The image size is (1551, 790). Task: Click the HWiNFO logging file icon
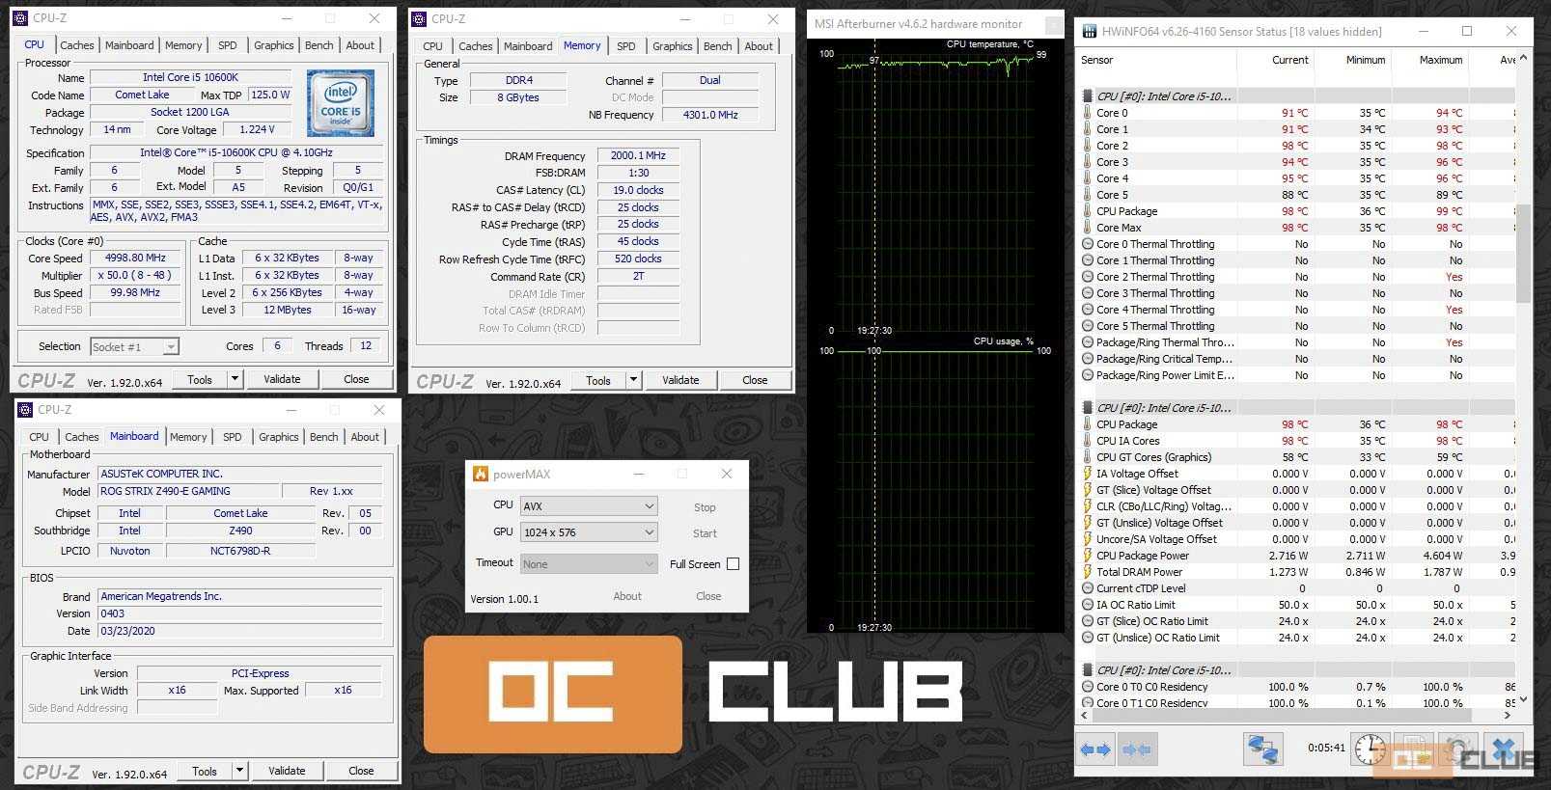[x=1413, y=749]
